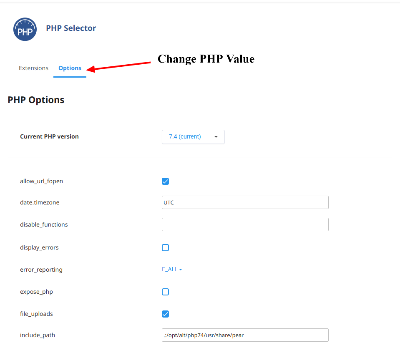Click the round PHP logo icon
Screen dimensions: 400x348
click(x=25, y=29)
